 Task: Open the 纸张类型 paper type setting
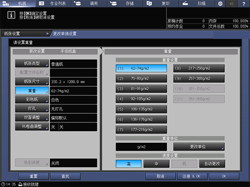pos(32,64)
